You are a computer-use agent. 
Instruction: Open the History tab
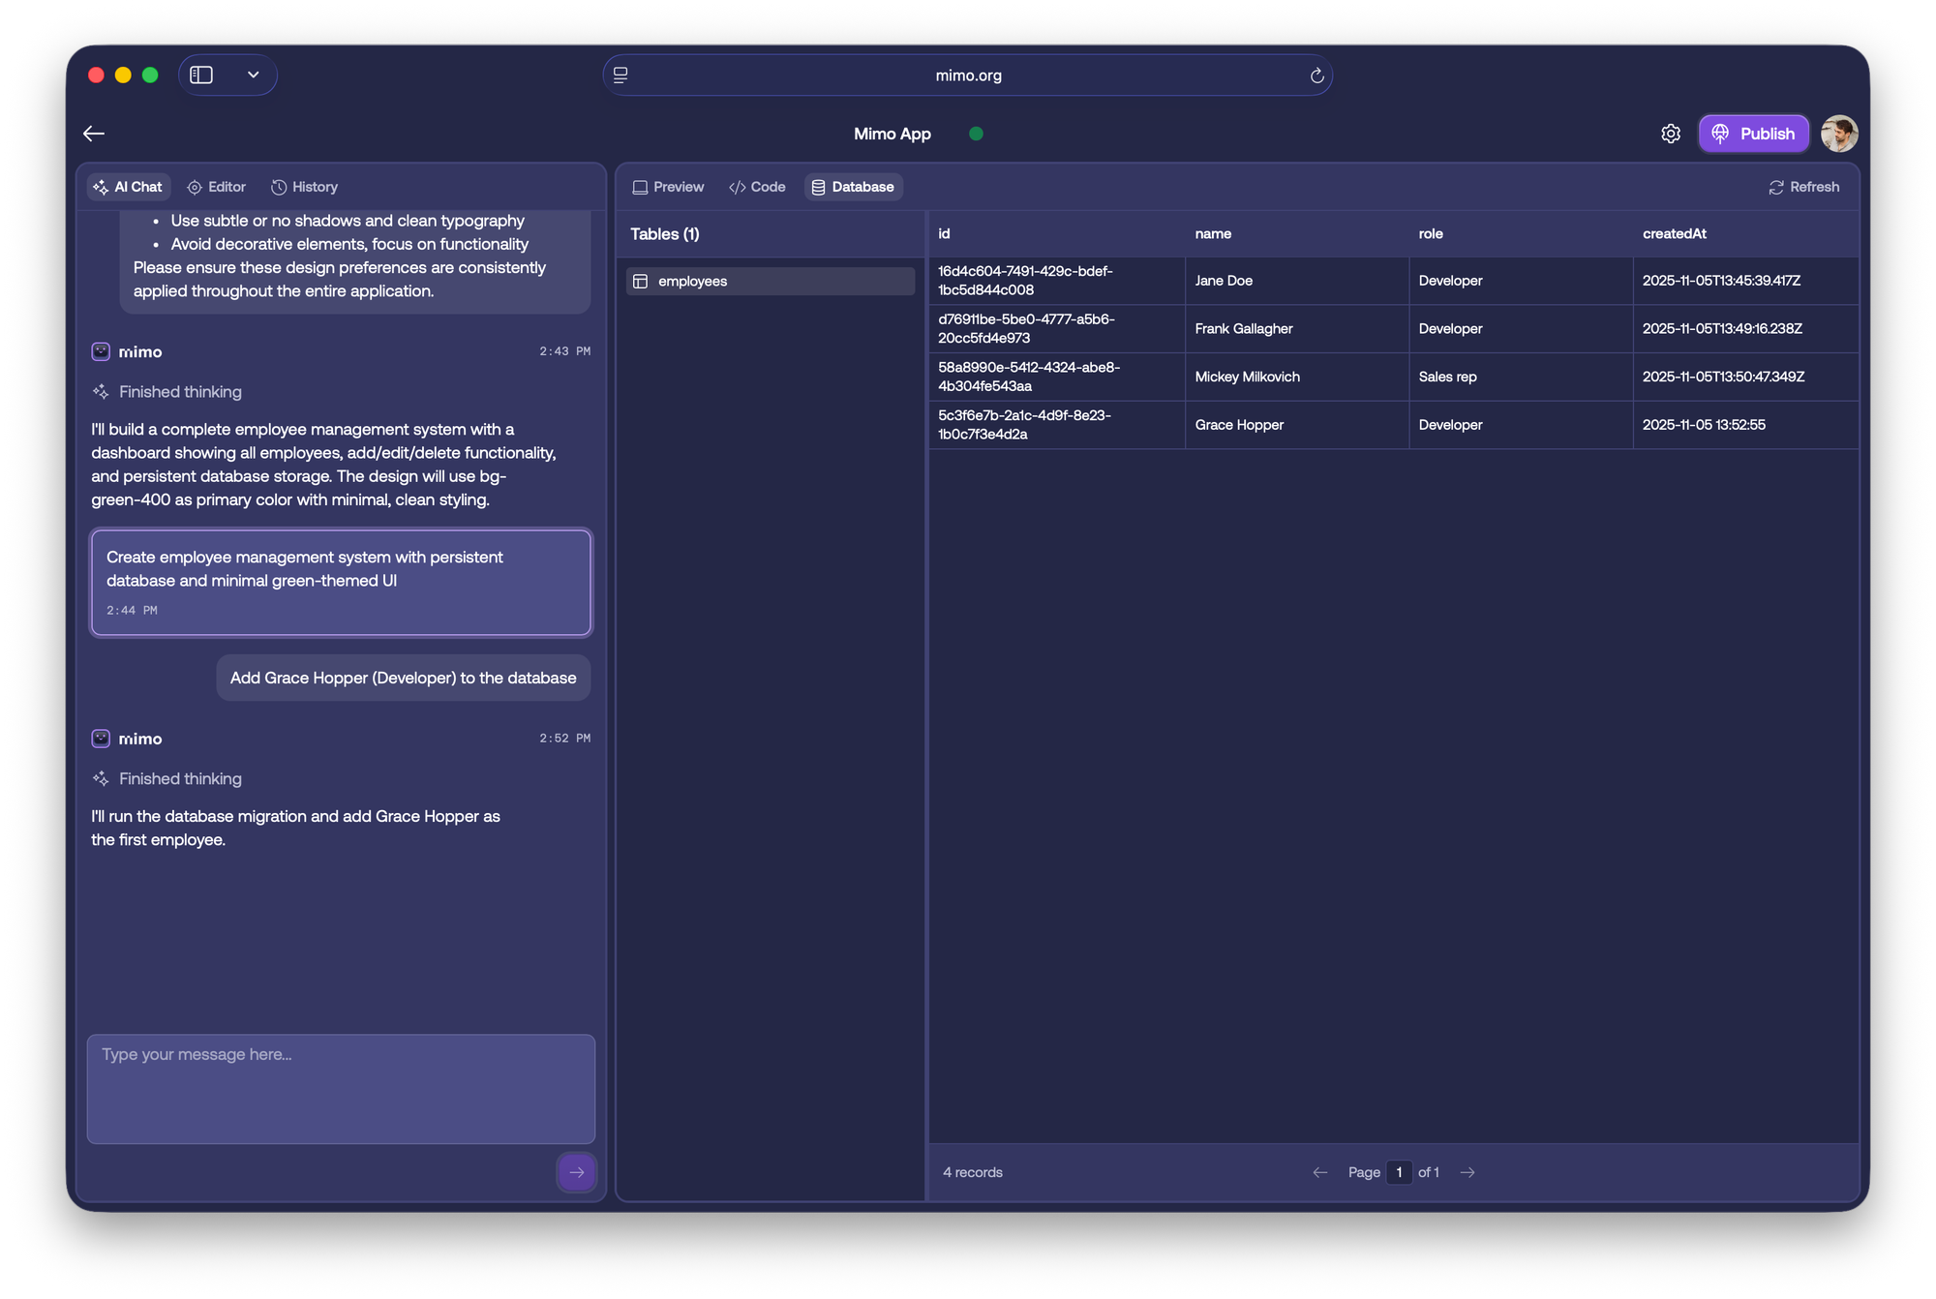click(x=304, y=187)
